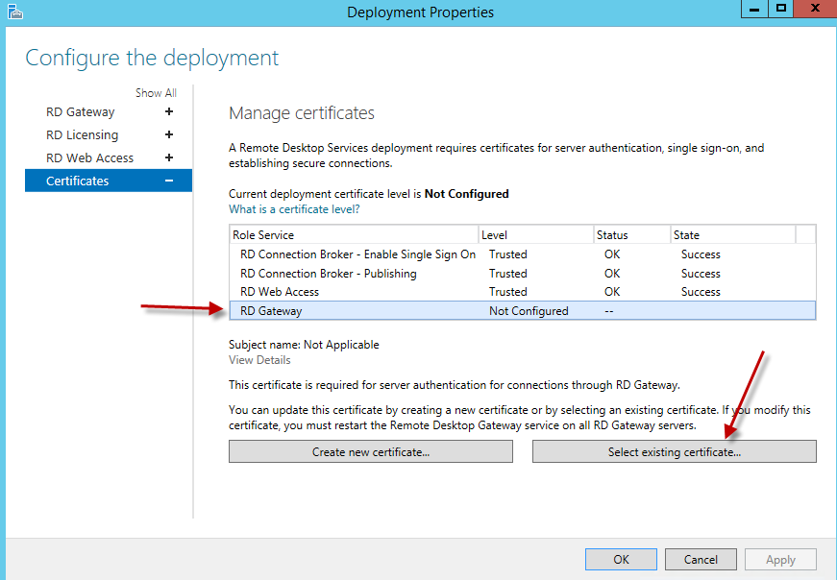
Task: Select RD Connection Broker - Publishing row
Action: click(329, 274)
